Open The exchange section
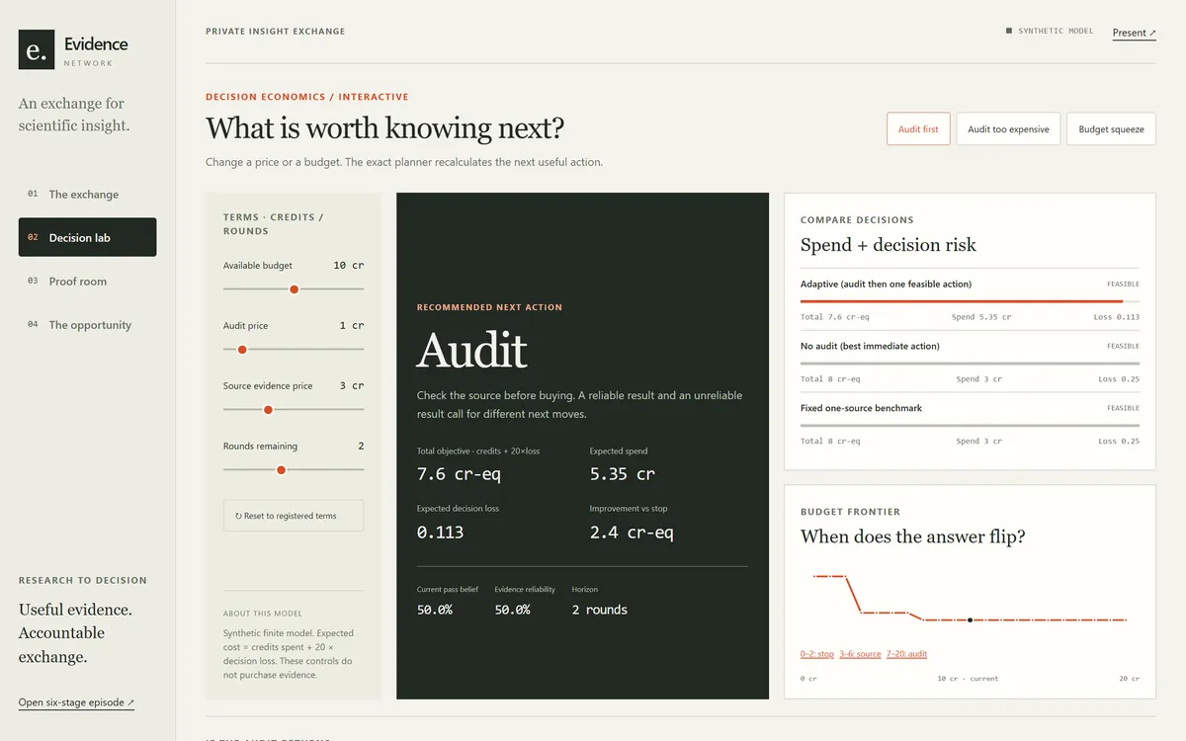This screenshot has width=1186, height=741. click(x=87, y=195)
